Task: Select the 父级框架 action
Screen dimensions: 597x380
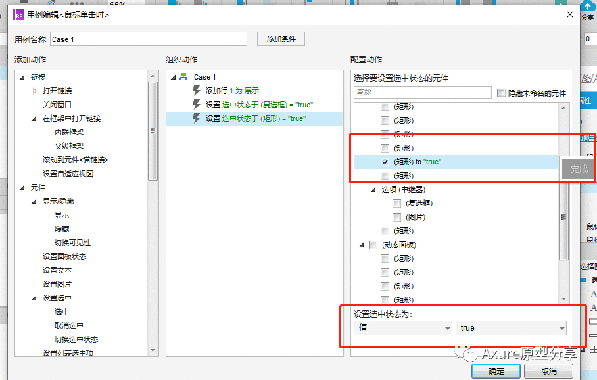Action: click(69, 146)
